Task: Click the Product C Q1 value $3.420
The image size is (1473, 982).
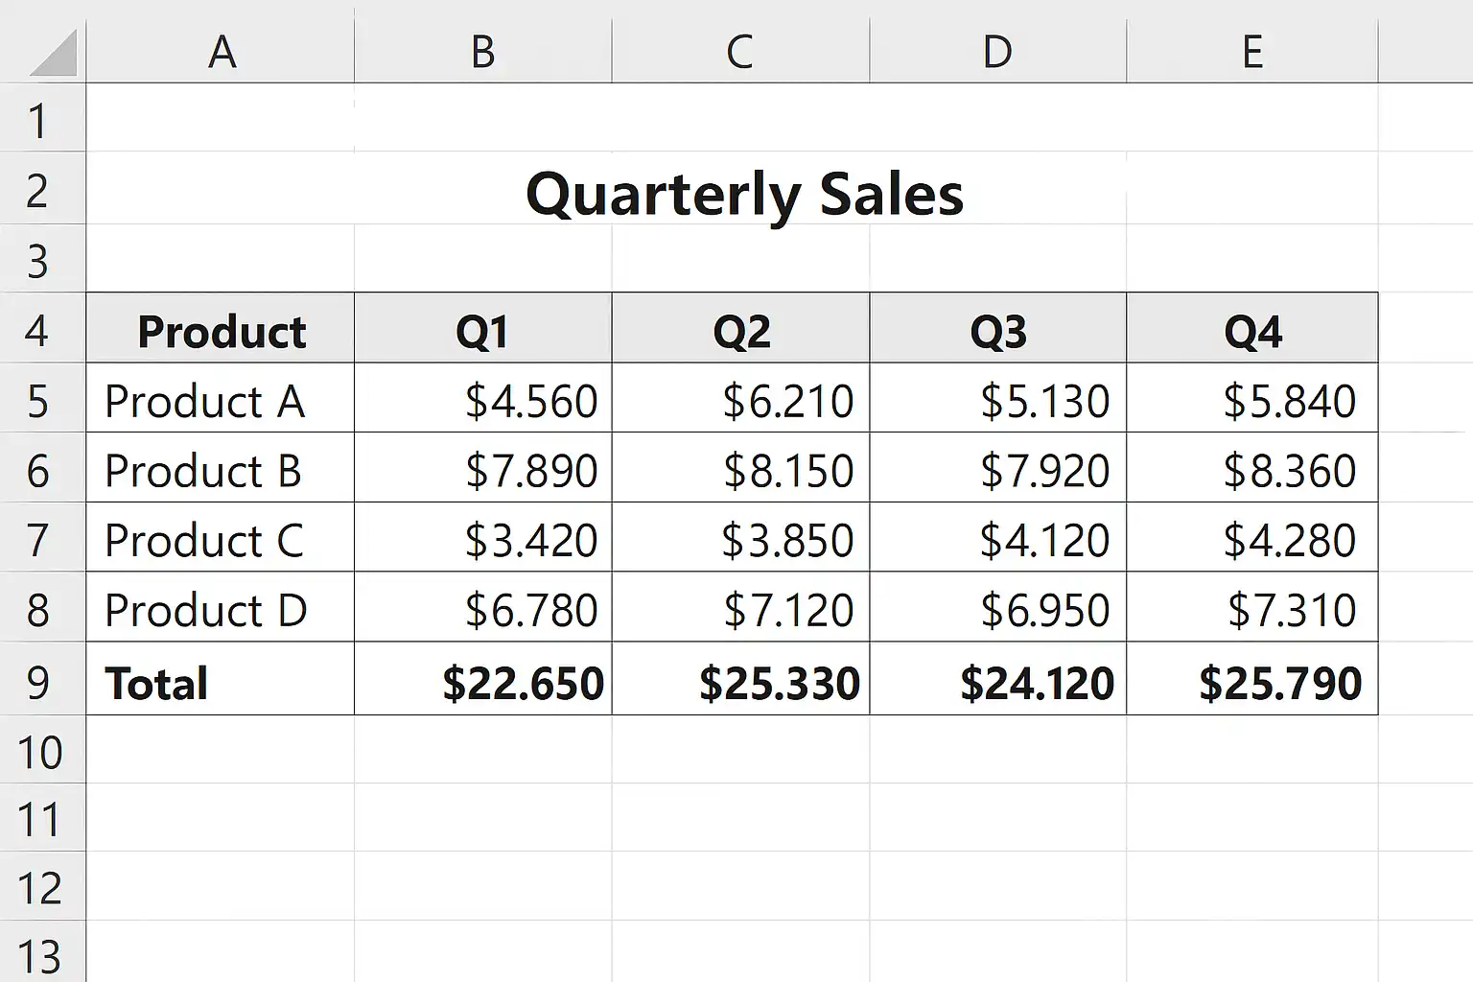Action: [x=530, y=540]
